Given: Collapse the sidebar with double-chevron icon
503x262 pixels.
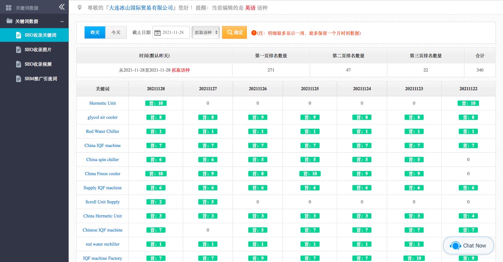Looking at the screenshot, I should pos(61,7).
